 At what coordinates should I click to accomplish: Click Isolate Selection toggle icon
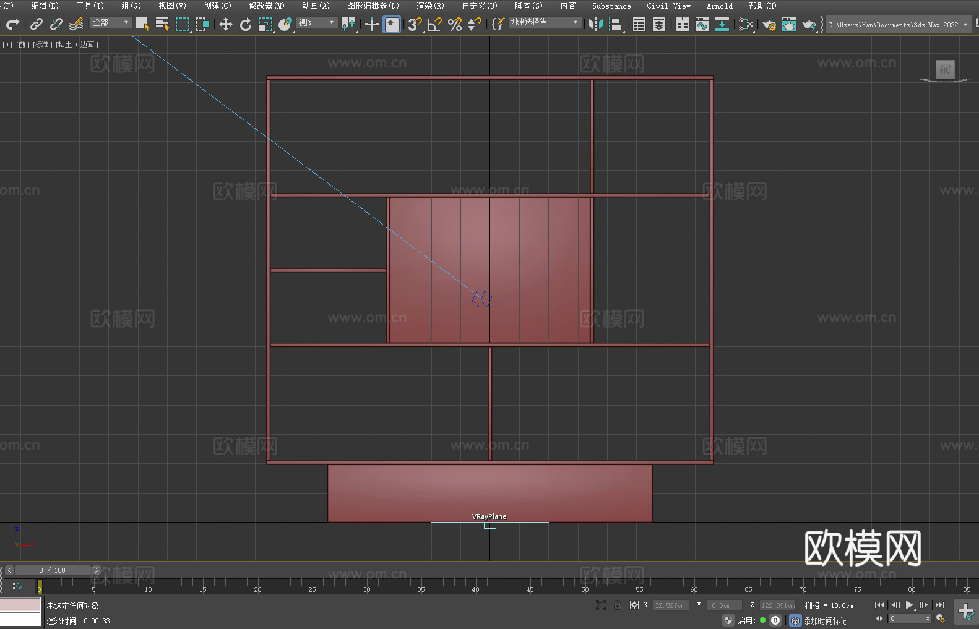pyautogui.click(x=601, y=605)
